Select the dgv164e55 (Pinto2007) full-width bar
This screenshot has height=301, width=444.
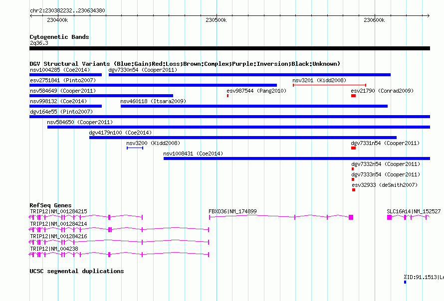(x=229, y=117)
